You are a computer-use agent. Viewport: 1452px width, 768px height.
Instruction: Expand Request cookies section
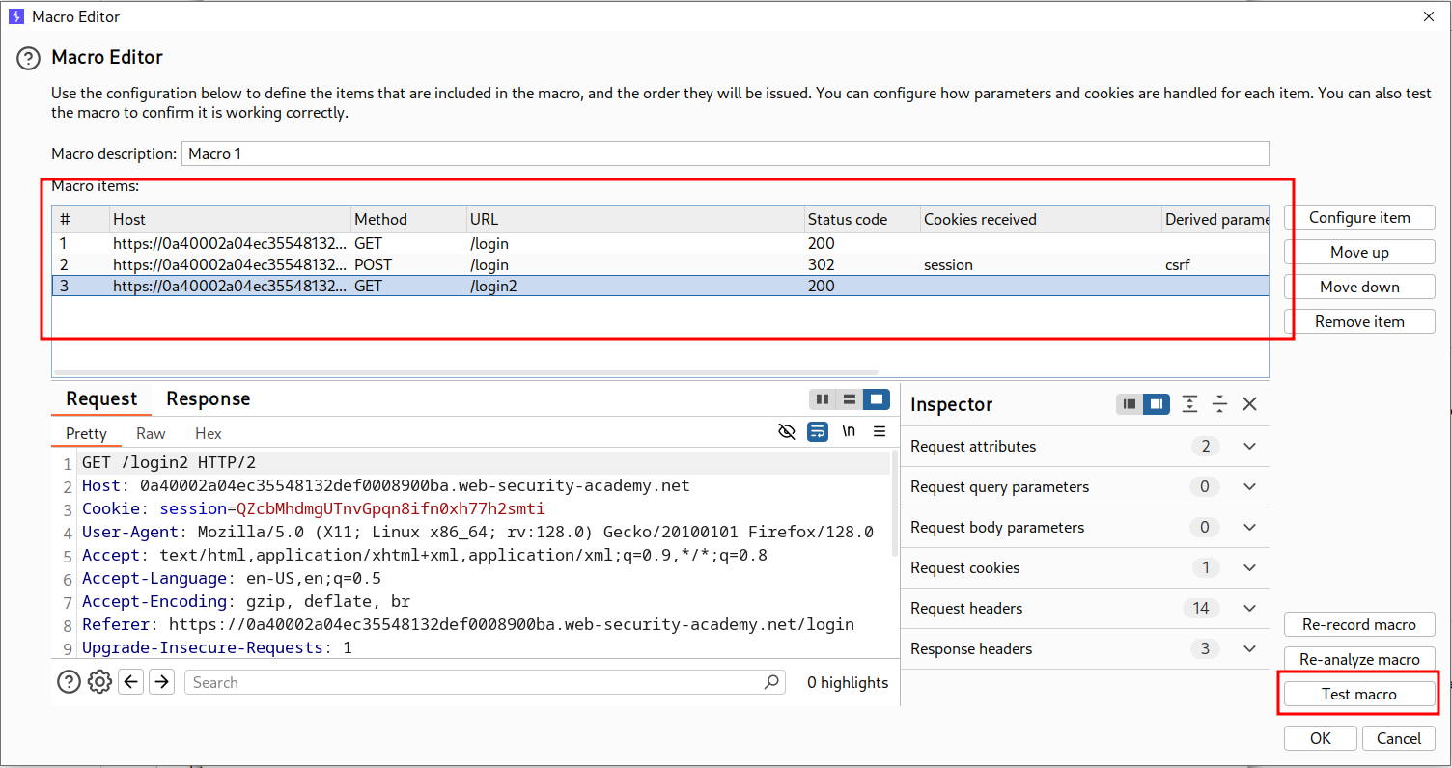pos(1250,568)
